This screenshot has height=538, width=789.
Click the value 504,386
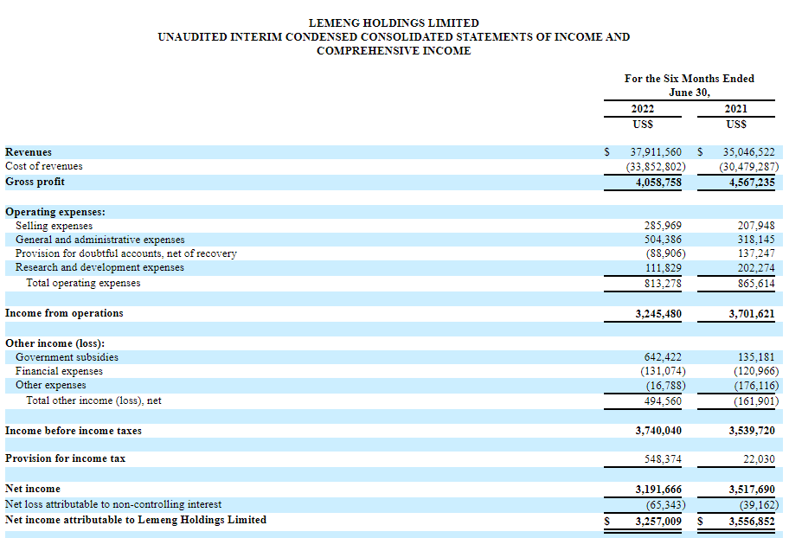(663, 240)
